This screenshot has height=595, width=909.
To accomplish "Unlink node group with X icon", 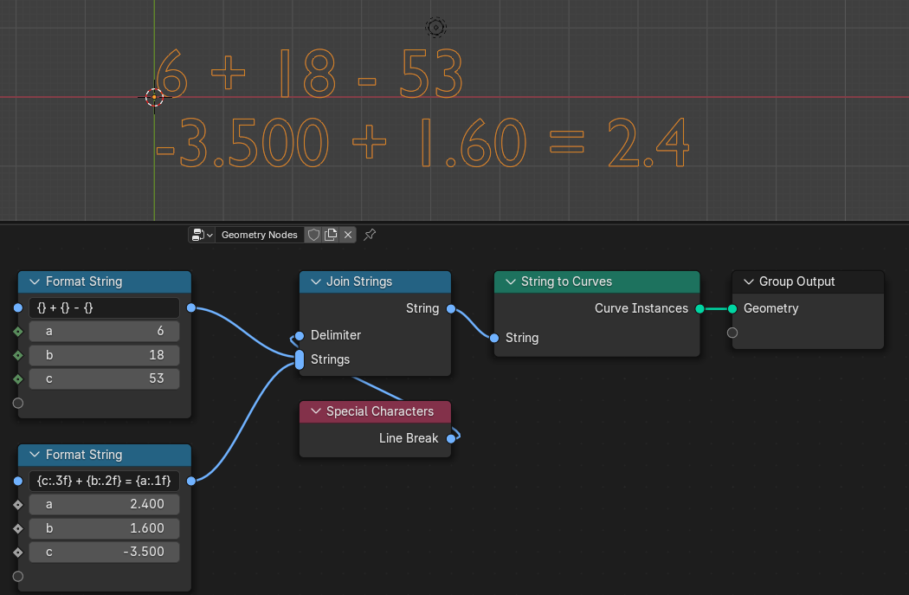I will click(x=348, y=235).
